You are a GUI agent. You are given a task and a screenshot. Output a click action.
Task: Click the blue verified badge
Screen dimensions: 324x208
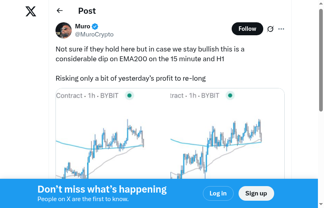tap(95, 27)
